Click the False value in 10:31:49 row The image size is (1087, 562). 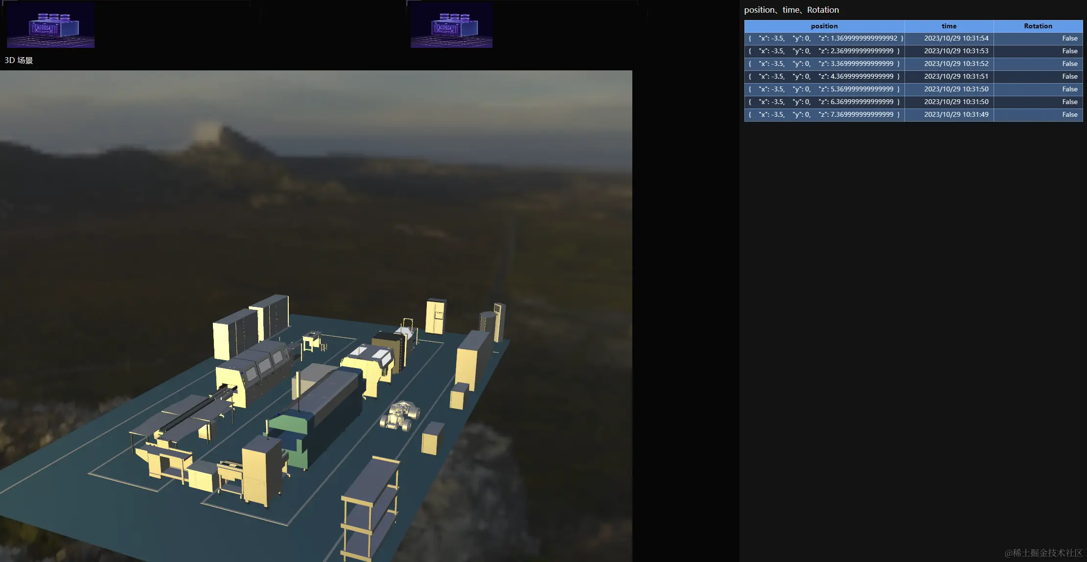[x=1069, y=114]
